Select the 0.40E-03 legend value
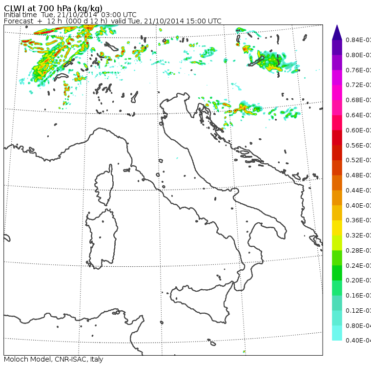The width and height of the screenshot is (371, 366). 358,205
